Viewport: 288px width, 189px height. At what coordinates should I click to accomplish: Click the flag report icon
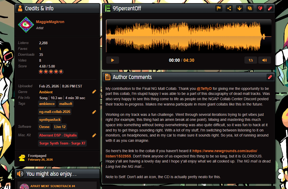tap(219, 8)
